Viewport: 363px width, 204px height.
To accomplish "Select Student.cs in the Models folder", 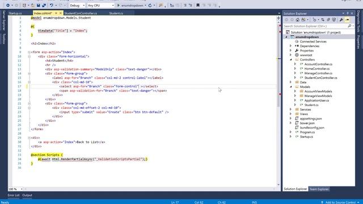I will pos(311,105).
